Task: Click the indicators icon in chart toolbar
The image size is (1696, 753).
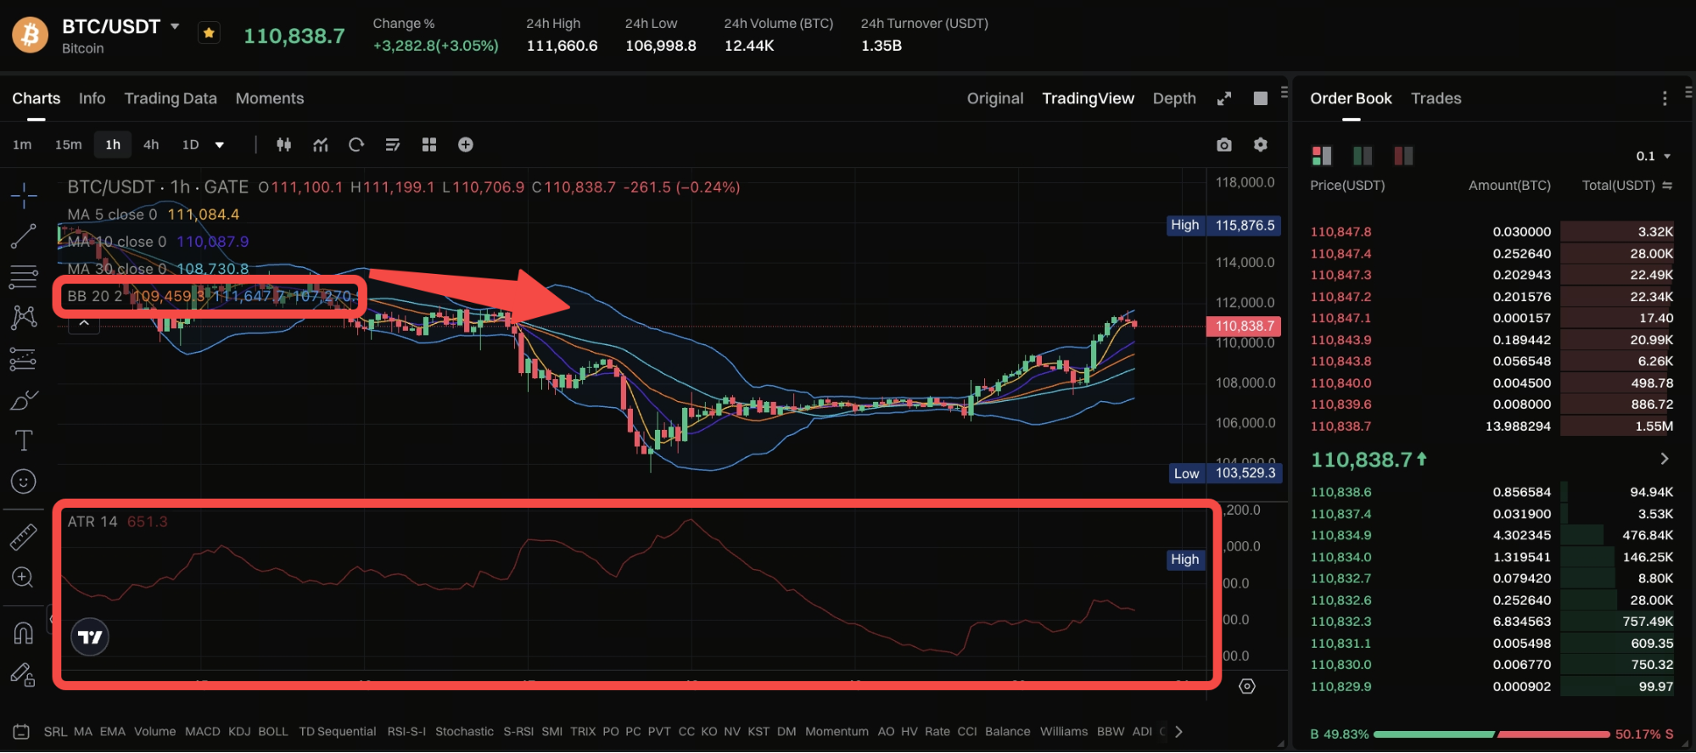Action: pyautogui.click(x=320, y=145)
